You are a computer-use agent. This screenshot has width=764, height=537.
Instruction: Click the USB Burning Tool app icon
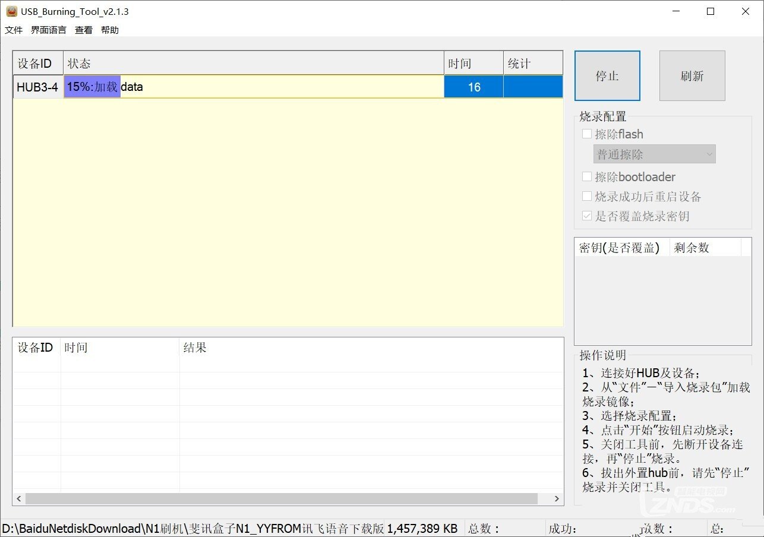point(11,11)
